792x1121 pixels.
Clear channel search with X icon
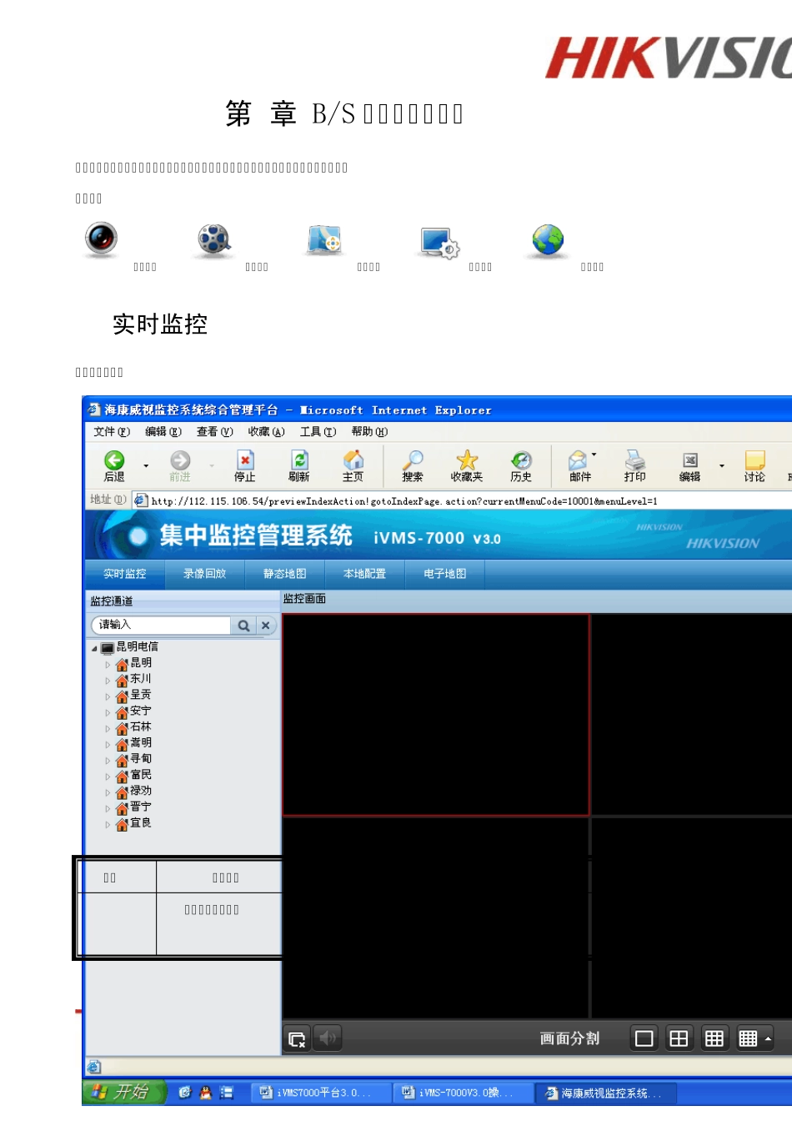click(265, 626)
